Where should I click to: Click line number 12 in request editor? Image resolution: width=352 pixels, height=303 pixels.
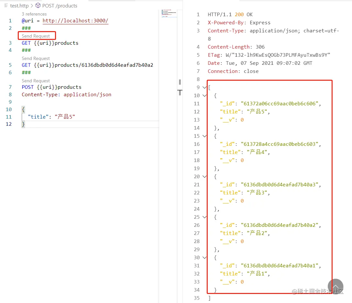pyautogui.click(x=8, y=124)
